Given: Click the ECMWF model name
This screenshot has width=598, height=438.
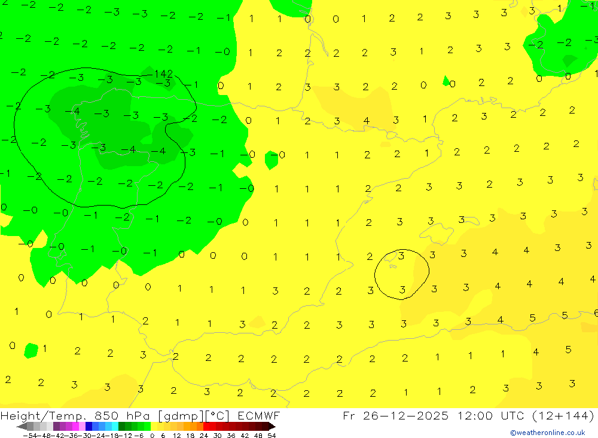Looking at the screenshot, I should pyautogui.click(x=258, y=415).
